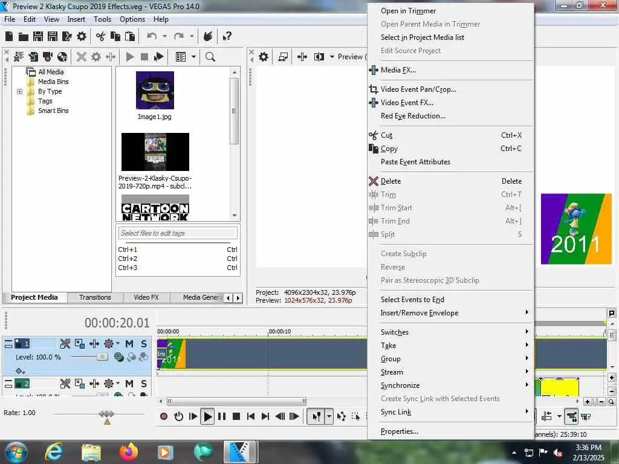619x464 pixels.
Task: Open the Auto Ripple mode dropdown arrow
Action: [559, 416]
